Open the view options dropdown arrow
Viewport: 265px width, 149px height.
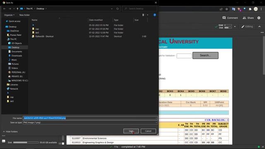147,15
